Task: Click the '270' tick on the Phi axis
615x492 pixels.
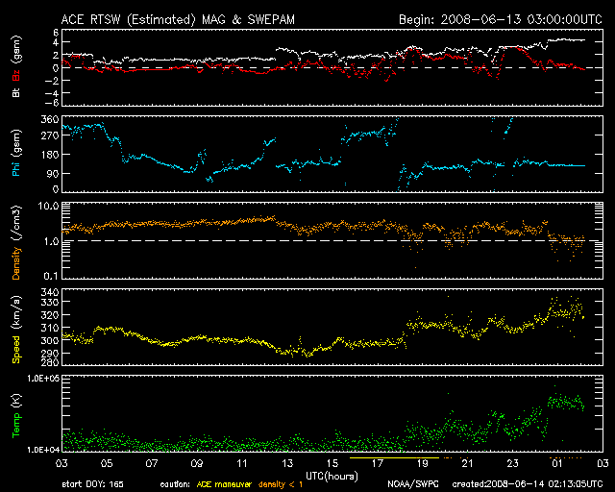Action: (x=50, y=135)
